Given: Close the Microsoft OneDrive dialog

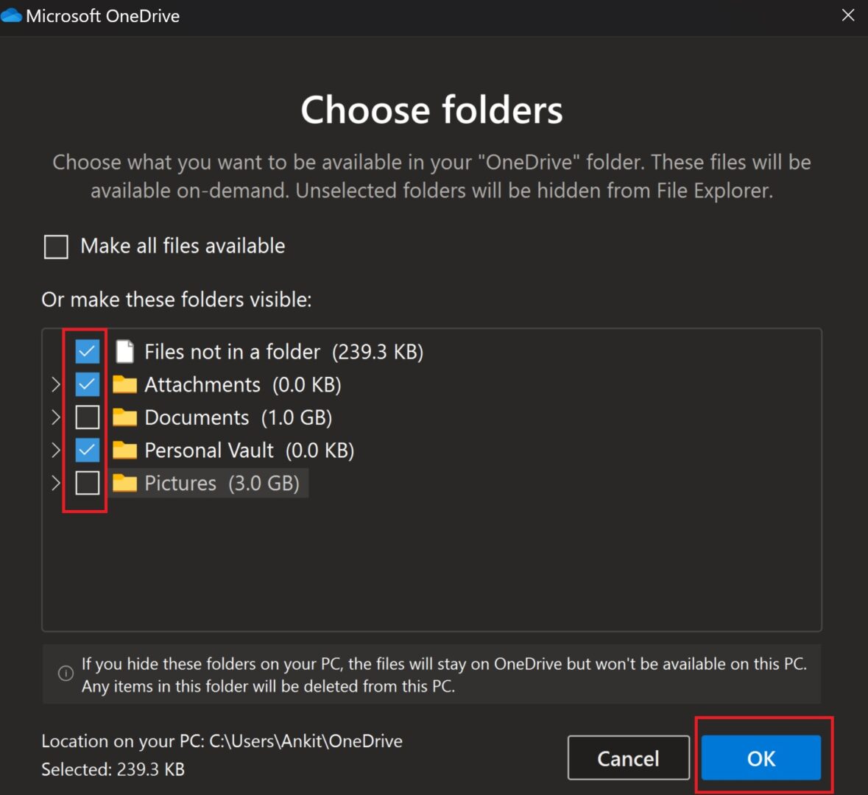Looking at the screenshot, I should [848, 15].
